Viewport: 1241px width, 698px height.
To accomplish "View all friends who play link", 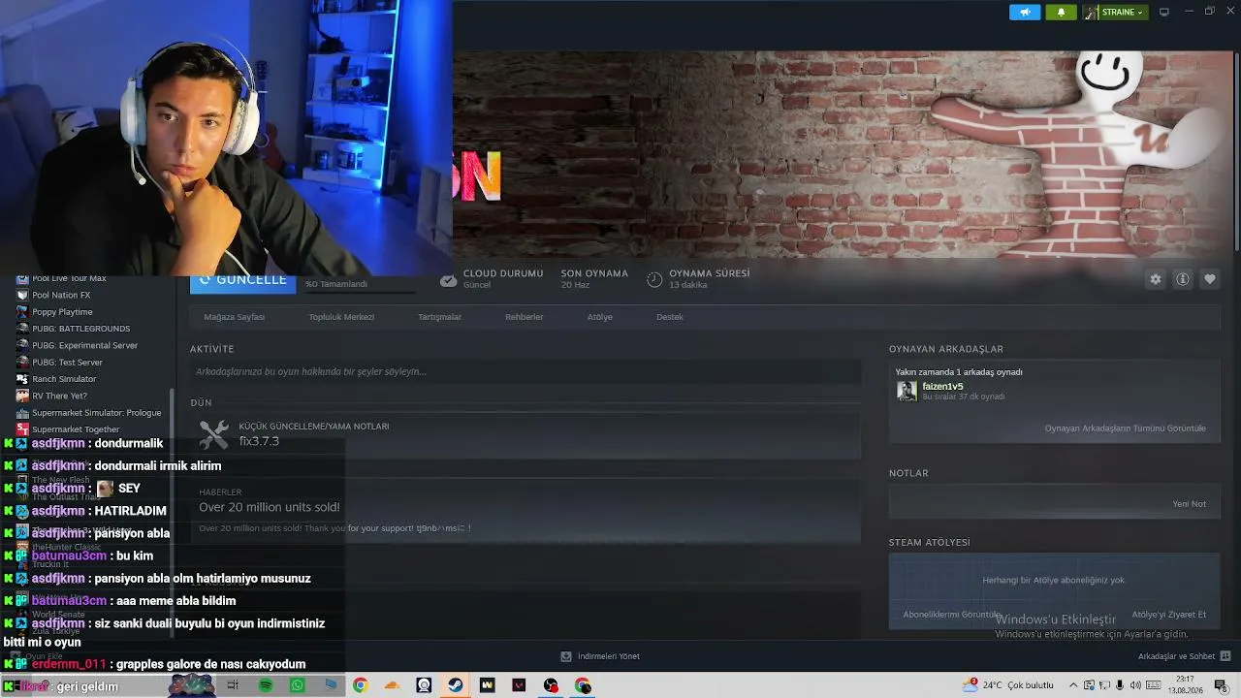I will click(1125, 428).
